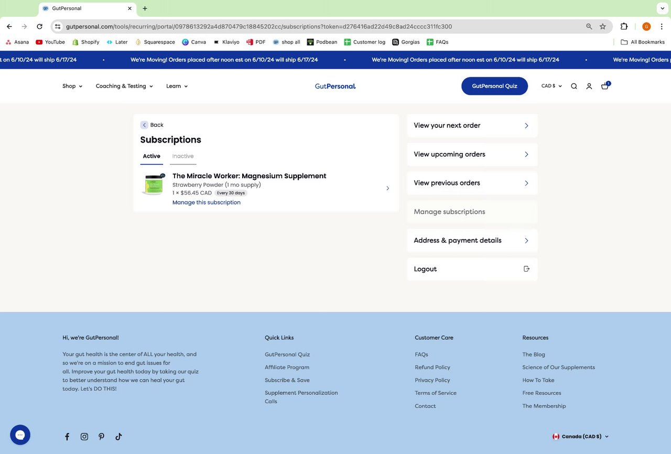The height and width of the screenshot is (454, 671).
Task: Open the Canva bookmark
Action: click(194, 42)
